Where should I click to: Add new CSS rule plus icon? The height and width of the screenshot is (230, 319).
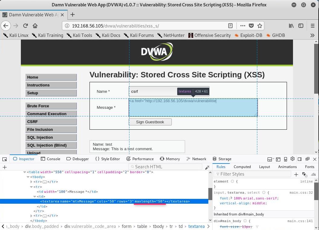click(296, 174)
